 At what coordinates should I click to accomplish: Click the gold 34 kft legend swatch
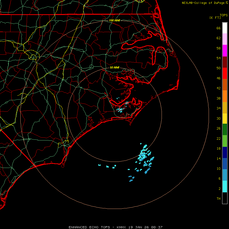point(225,108)
